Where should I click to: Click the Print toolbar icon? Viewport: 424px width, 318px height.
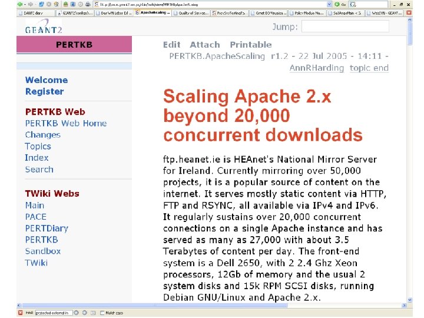pyautogui.click(x=88, y=4)
